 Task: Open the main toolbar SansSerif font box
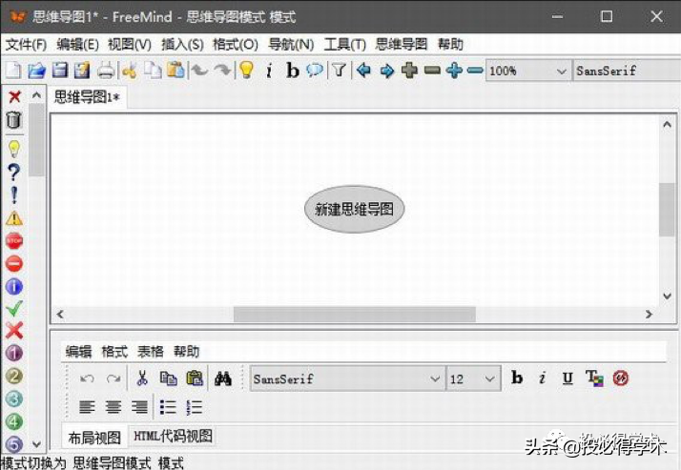coord(627,71)
